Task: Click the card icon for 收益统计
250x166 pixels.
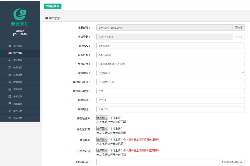Action: click(x=10, y=82)
